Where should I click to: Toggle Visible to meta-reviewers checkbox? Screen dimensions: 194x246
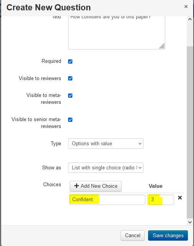(x=70, y=95)
